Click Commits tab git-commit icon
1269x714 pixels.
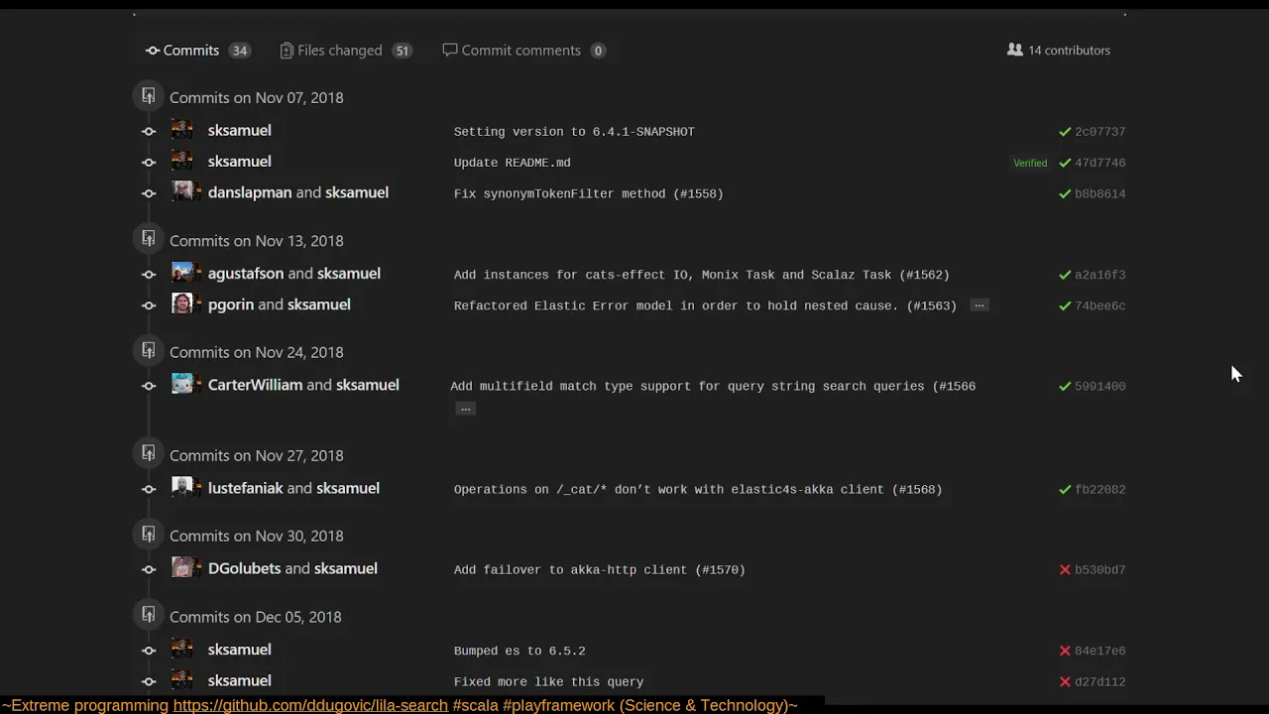[x=152, y=51]
